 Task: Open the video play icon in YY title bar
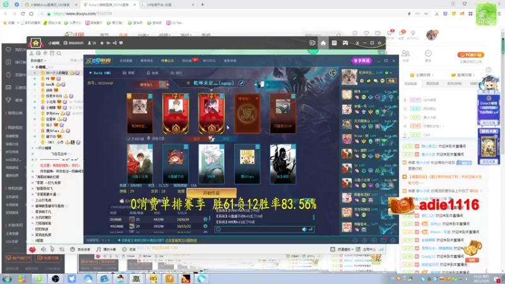(312, 43)
